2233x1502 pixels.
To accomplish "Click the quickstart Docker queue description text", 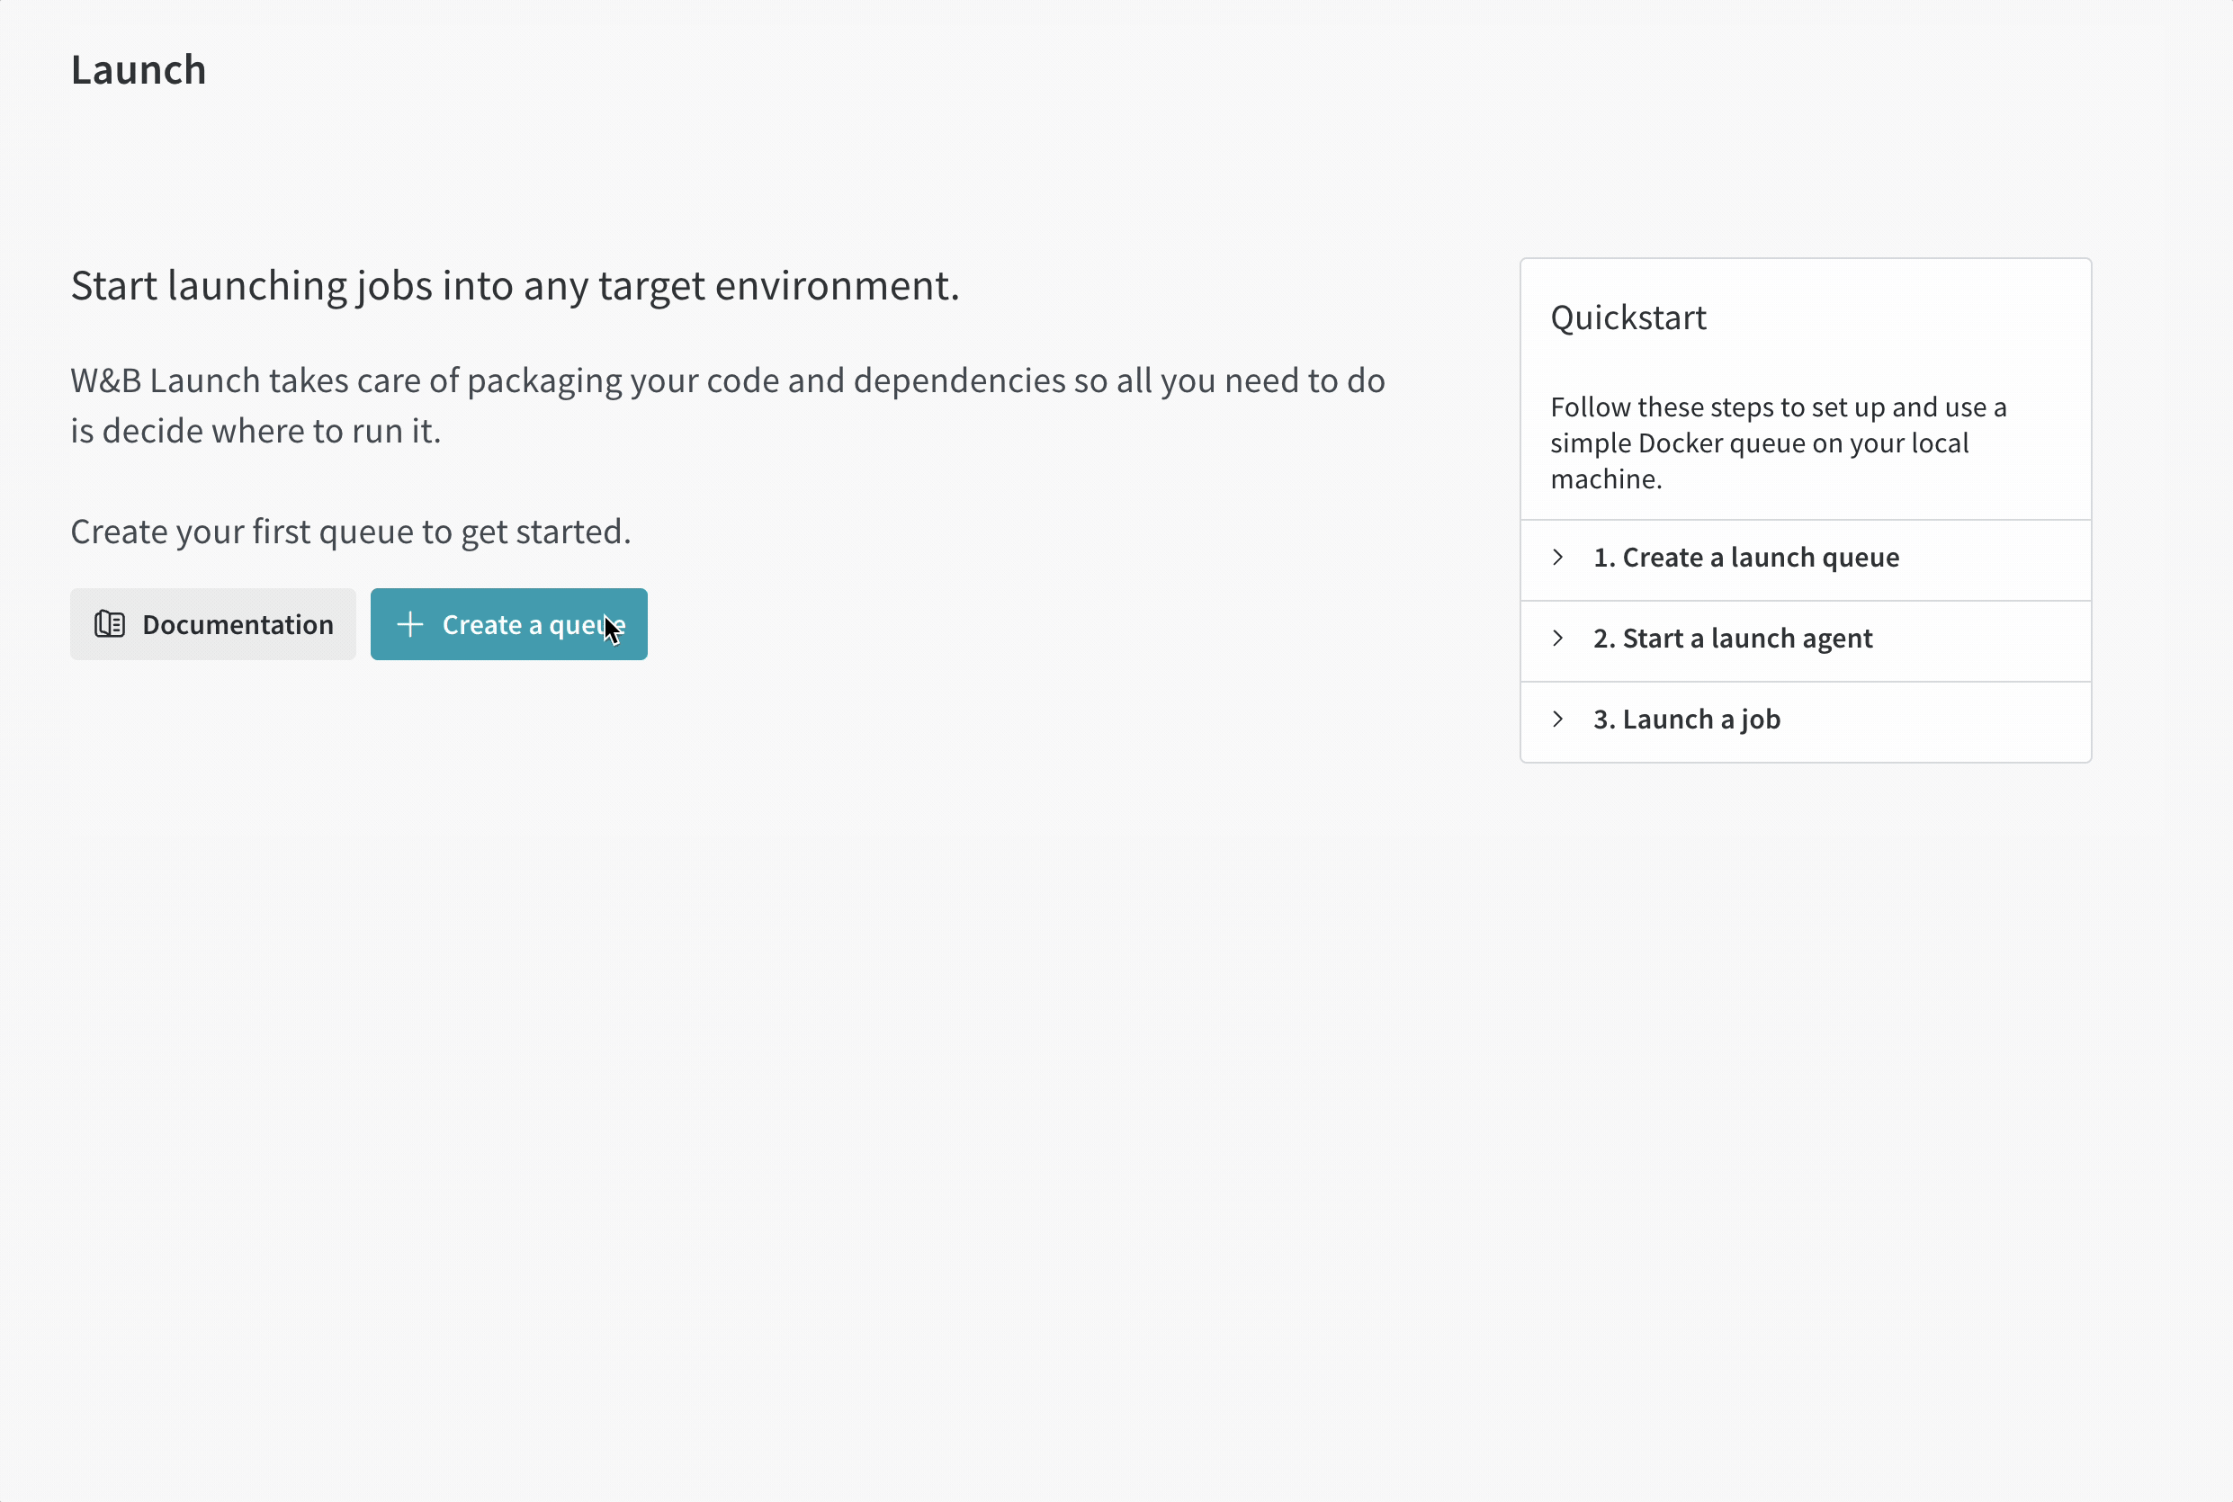I will click(x=1779, y=442).
